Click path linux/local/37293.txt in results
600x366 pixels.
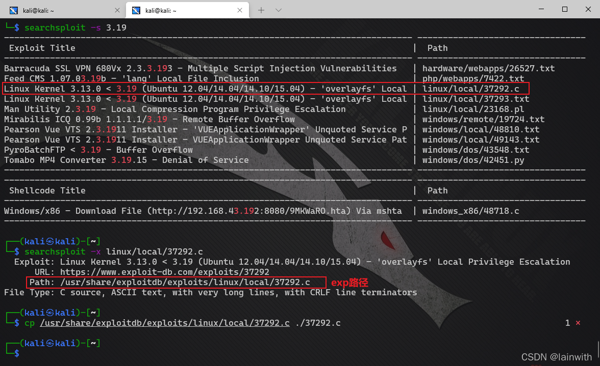pos(476,99)
